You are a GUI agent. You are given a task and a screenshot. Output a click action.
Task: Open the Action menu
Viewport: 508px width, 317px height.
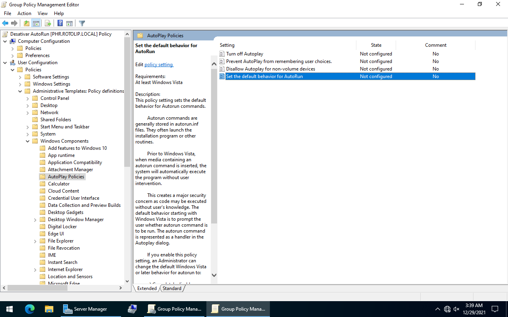coord(24,13)
